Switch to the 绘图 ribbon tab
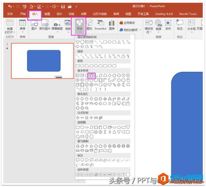The height and width of the screenshot is (187, 206). (x=47, y=14)
